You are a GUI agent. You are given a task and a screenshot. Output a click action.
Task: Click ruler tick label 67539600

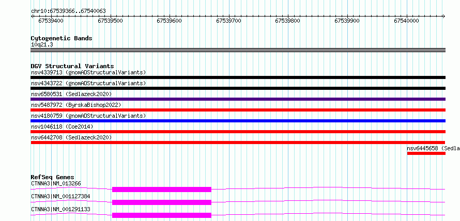[x=170, y=21]
